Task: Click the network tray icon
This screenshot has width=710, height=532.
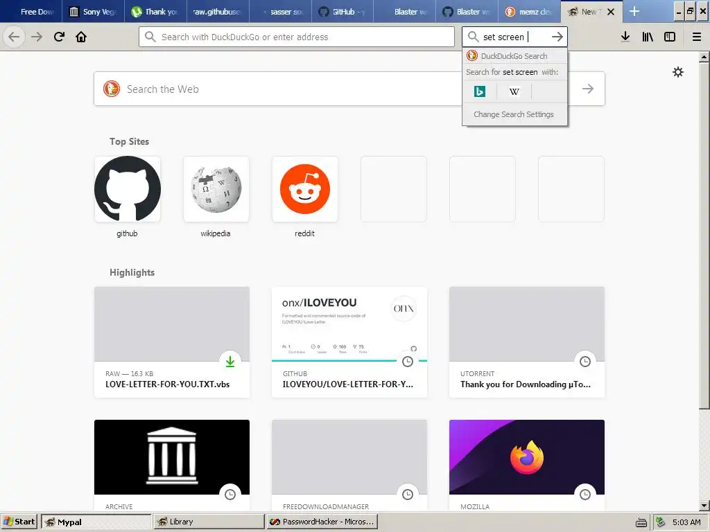Action: point(661,522)
